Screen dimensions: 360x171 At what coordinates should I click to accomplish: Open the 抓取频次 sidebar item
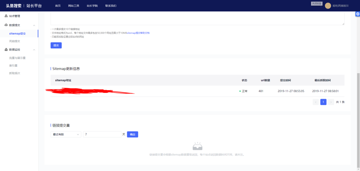(x=15, y=73)
